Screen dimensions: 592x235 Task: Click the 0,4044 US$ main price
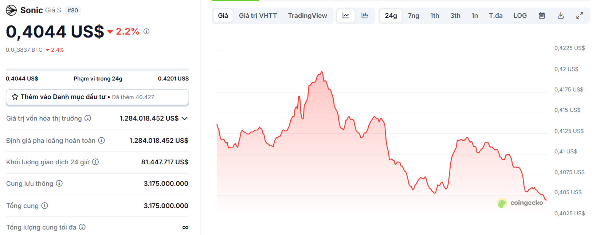[x=55, y=32]
